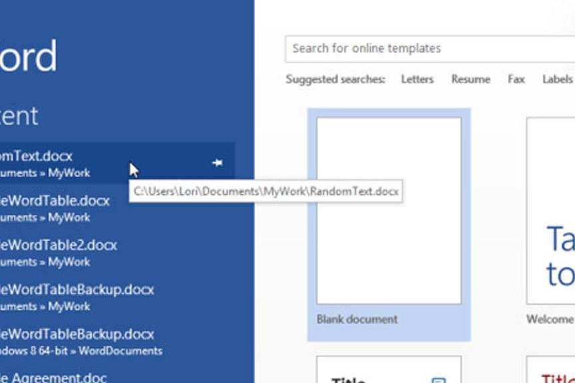Screen dimensions: 575x383
Task: Choose the Blank document template thumbnail
Action: pos(389,211)
